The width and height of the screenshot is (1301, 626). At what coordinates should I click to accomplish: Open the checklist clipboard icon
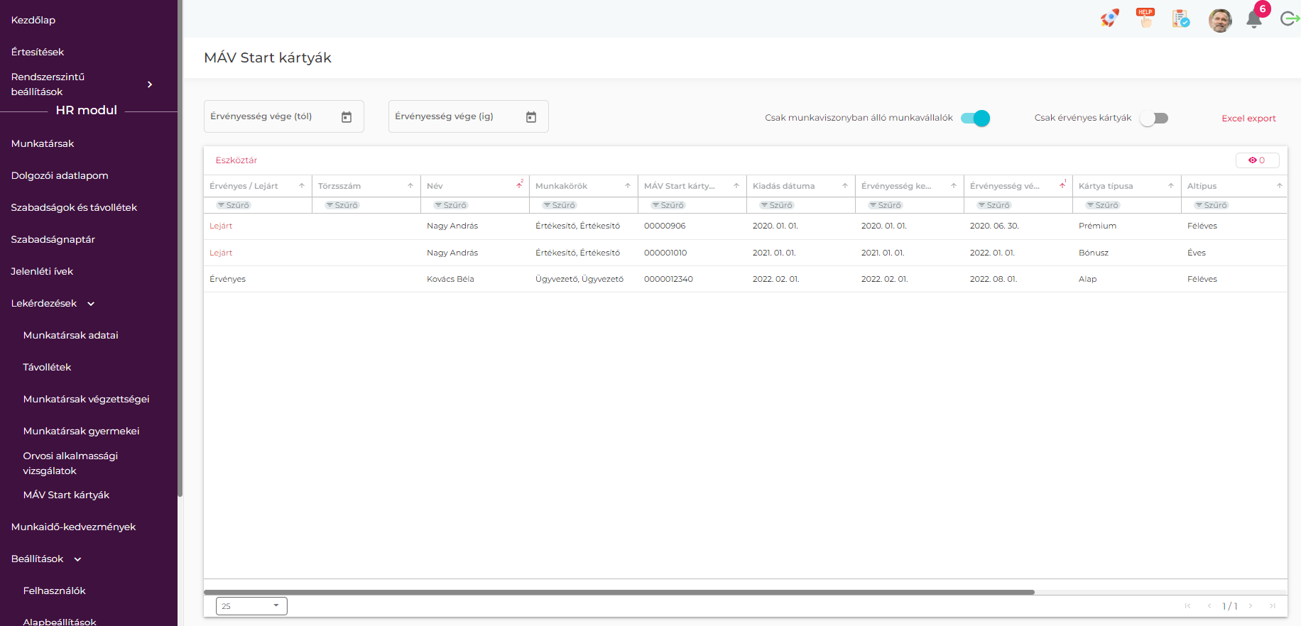pos(1180,19)
